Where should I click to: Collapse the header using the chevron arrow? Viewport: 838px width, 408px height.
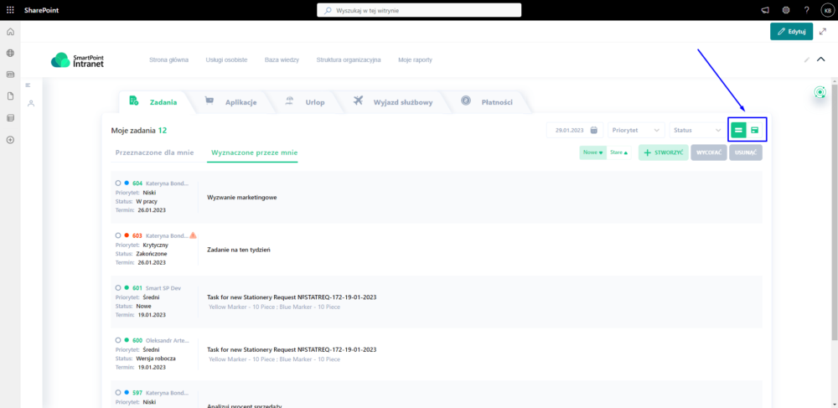click(820, 59)
